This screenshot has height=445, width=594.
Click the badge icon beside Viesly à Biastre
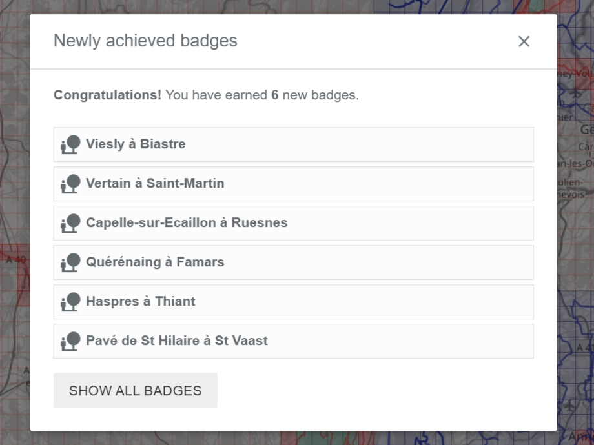point(70,144)
